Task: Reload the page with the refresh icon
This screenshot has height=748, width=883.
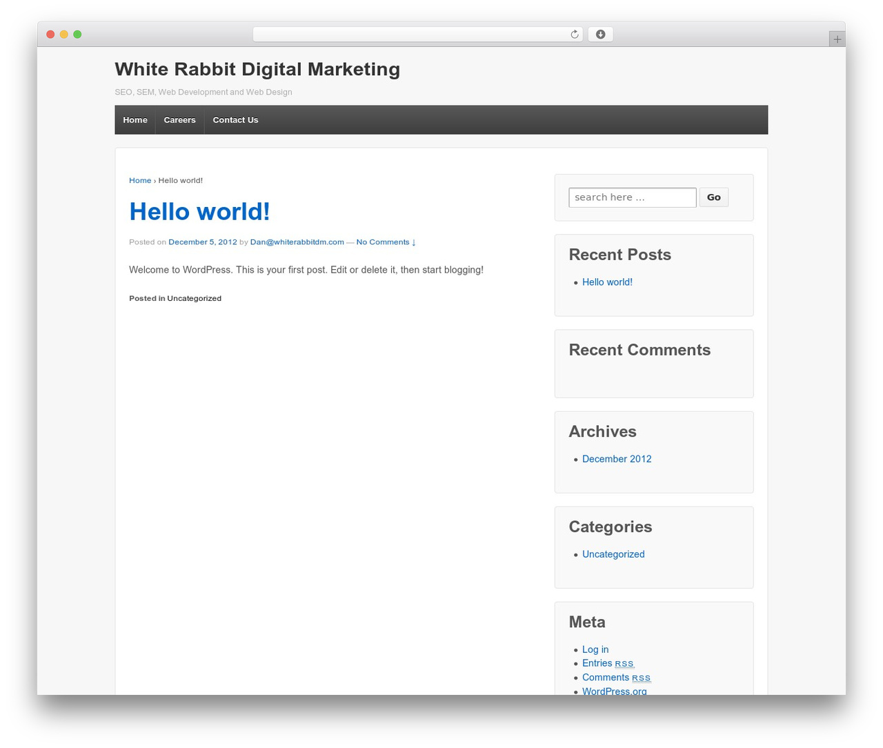Action: 574,35
